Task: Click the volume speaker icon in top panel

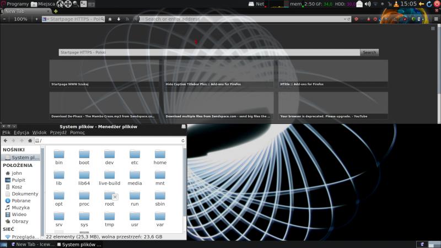Action: click(x=368, y=4)
